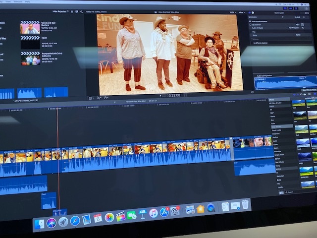317x238 pixels.
Task: Open the Trash in the Dock
Action: tap(245, 204)
